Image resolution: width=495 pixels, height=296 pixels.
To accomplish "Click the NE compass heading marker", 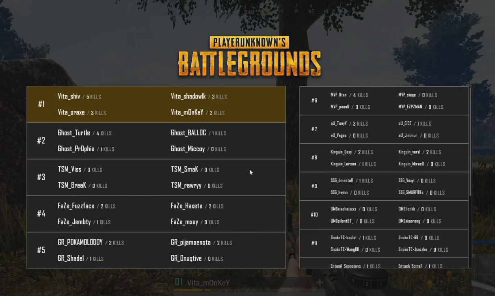I will point(311,11).
